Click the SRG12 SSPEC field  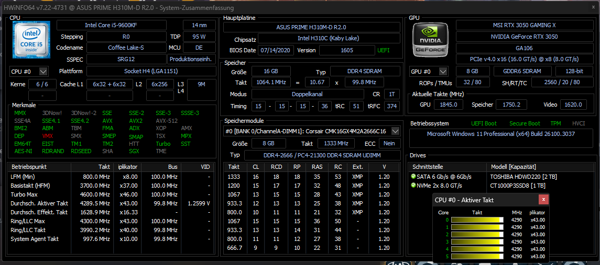pos(126,59)
